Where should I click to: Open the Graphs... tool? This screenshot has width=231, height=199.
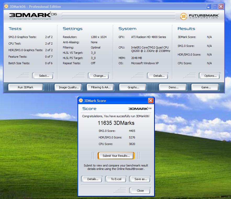pyautogui.click(x=133, y=87)
